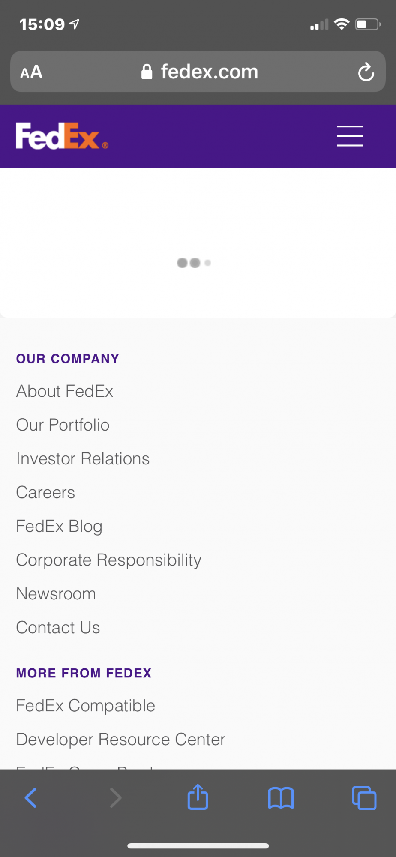Image resolution: width=396 pixels, height=857 pixels.
Task: Tap the Safari forward arrow
Action: [x=115, y=798]
